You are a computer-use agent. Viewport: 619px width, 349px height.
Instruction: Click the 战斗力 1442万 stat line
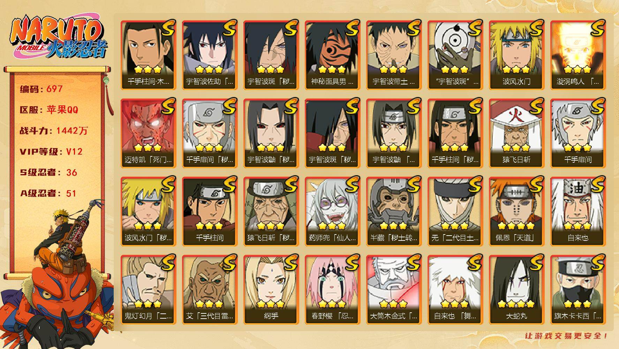click(x=54, y=131)
